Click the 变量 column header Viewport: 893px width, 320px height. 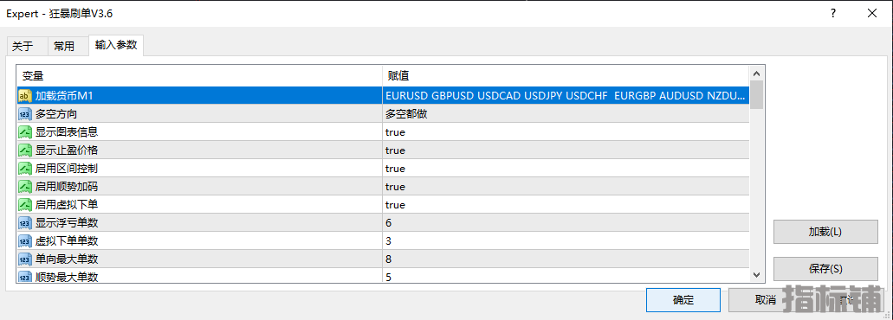[x=199, y=75]
